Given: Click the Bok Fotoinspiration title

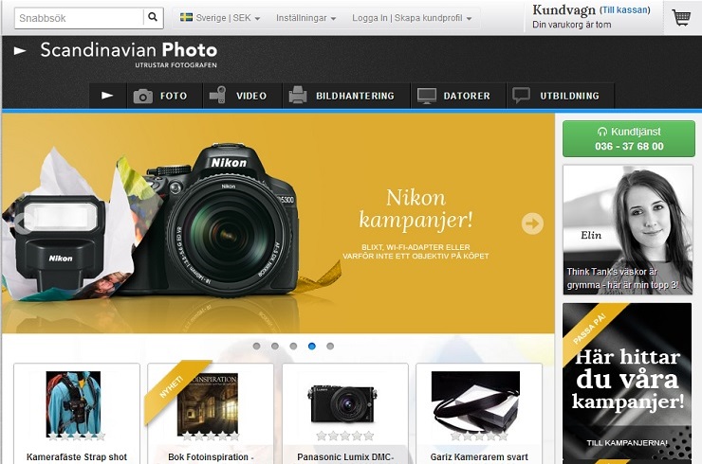Looking at the screenshot, I should 211,456.
